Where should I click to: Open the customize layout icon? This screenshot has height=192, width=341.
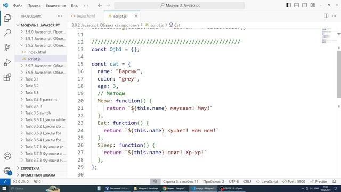(x=313, y=5)
